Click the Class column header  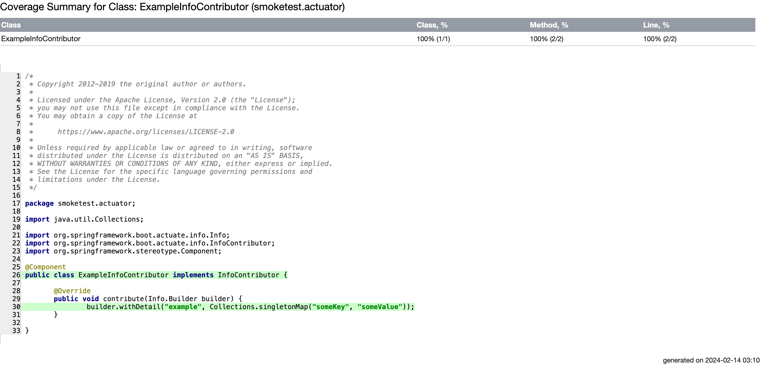pyautogui.click(x=11, y=25)
